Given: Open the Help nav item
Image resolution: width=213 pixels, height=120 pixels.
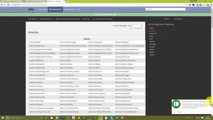Looking at the screenshot, I should [x=79, y=9].
